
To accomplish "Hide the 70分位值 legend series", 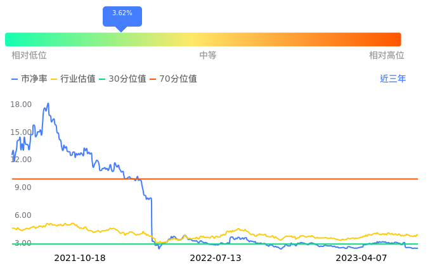I will click(173, 79).
